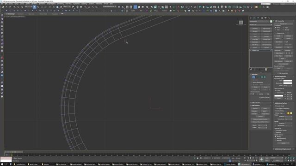Switch to Hierarchy command panel tab
The image size is (296, 166).
click(258, 18)
